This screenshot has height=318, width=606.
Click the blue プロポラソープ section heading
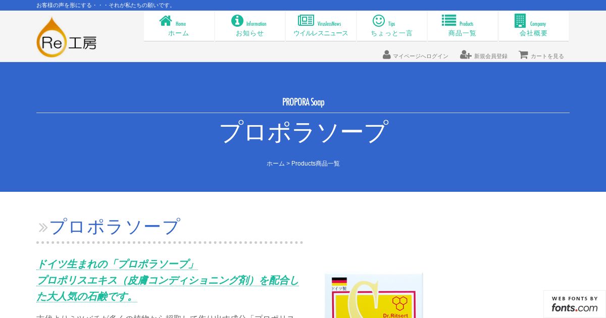[x=115, y=227]
